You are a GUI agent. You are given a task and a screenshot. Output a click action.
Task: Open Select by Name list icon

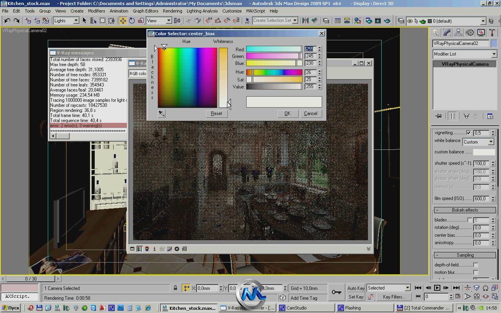93,21
